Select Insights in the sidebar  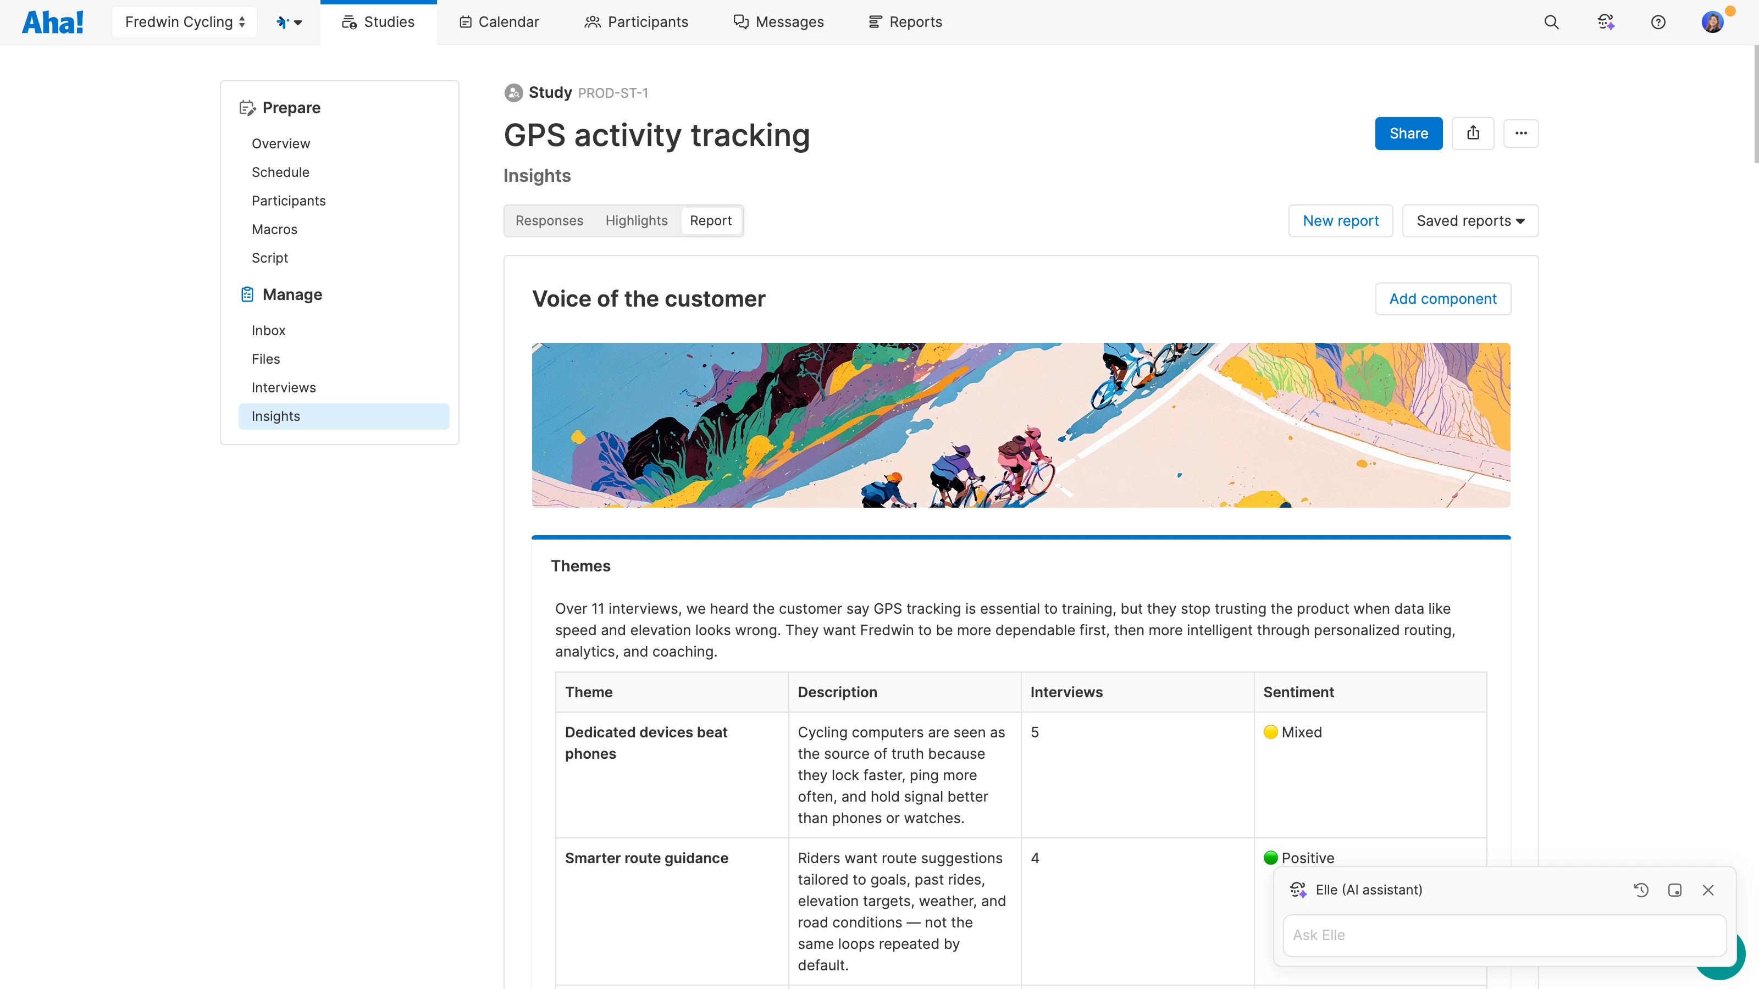[344, 416]
